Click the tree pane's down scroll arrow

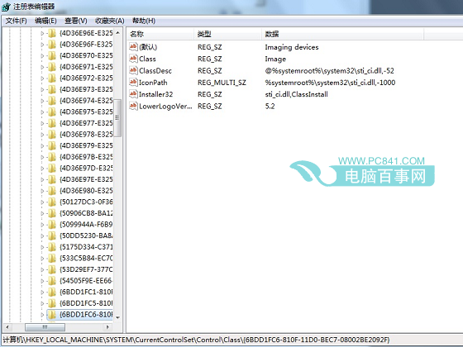click(117, 318)
